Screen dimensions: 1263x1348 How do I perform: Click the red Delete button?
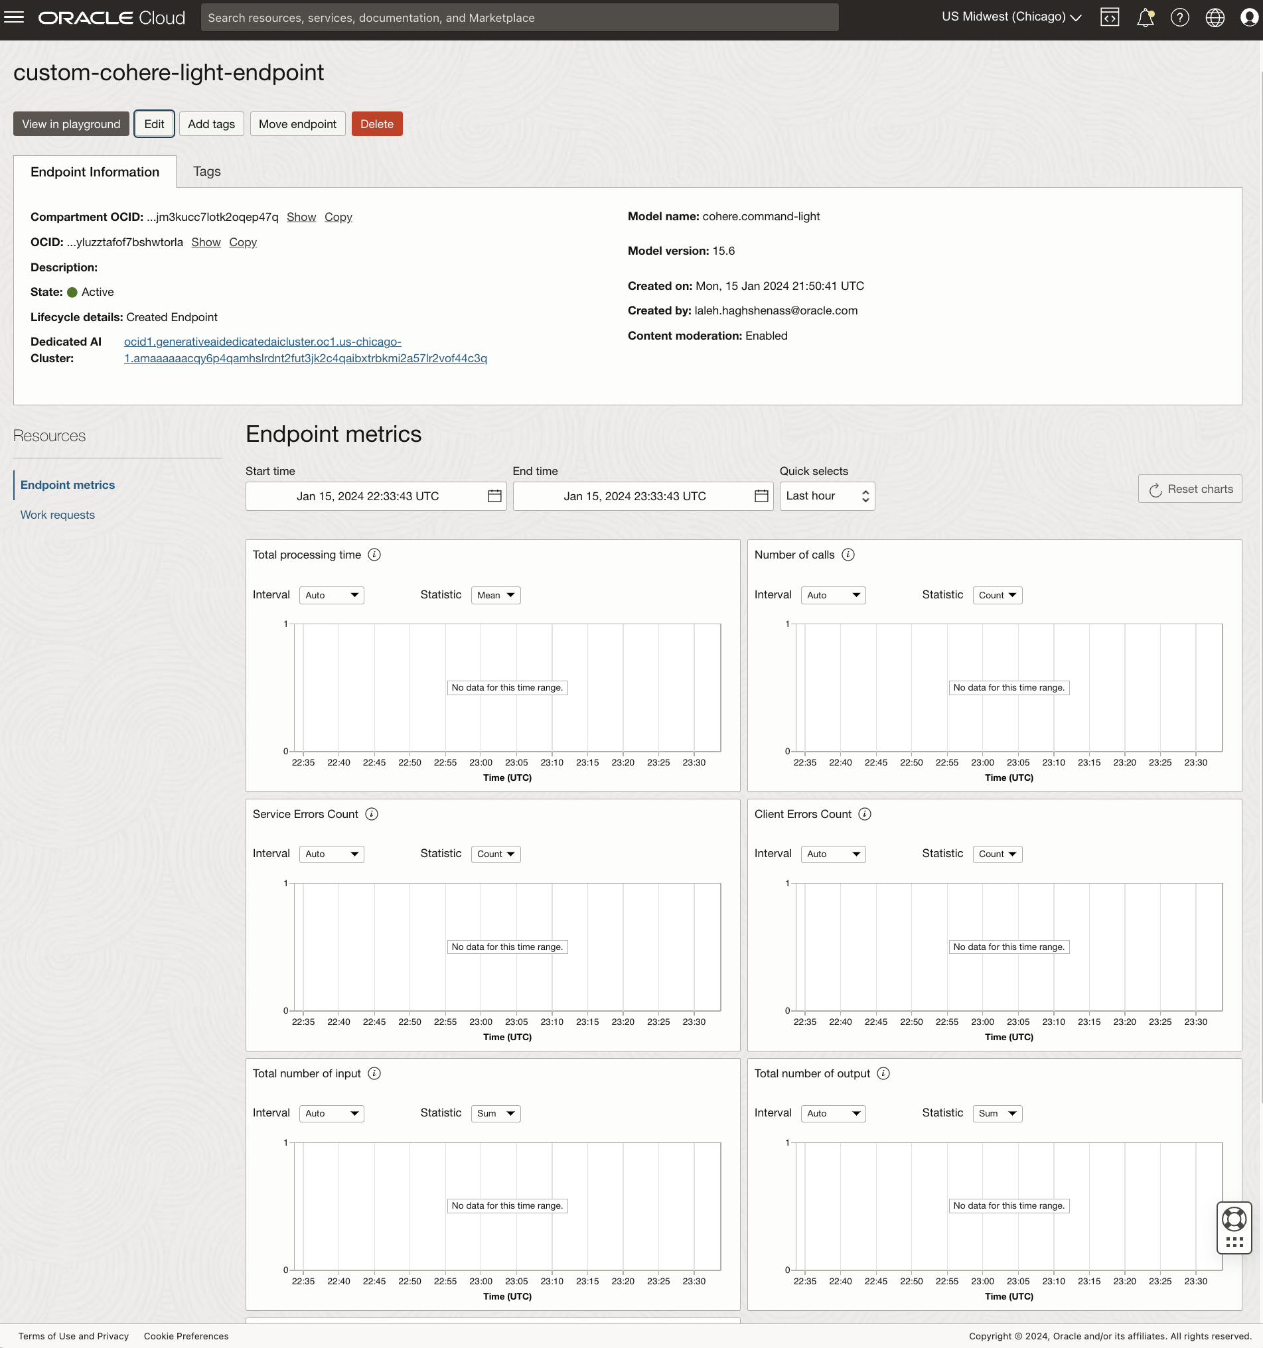point(377,124)
